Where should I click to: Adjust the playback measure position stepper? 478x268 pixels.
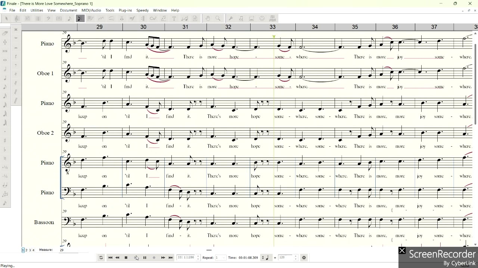coord(199,258)
